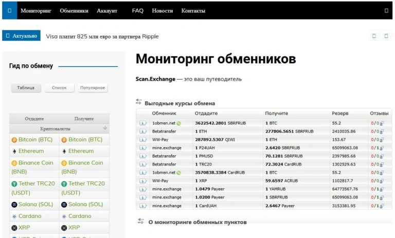Click the blue home icon in navbar
This screenshot has width=395, height=238.
coord(10,11)
